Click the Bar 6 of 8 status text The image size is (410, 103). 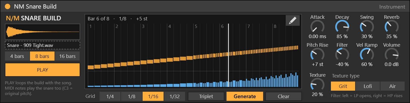click(x=98, y=19)
